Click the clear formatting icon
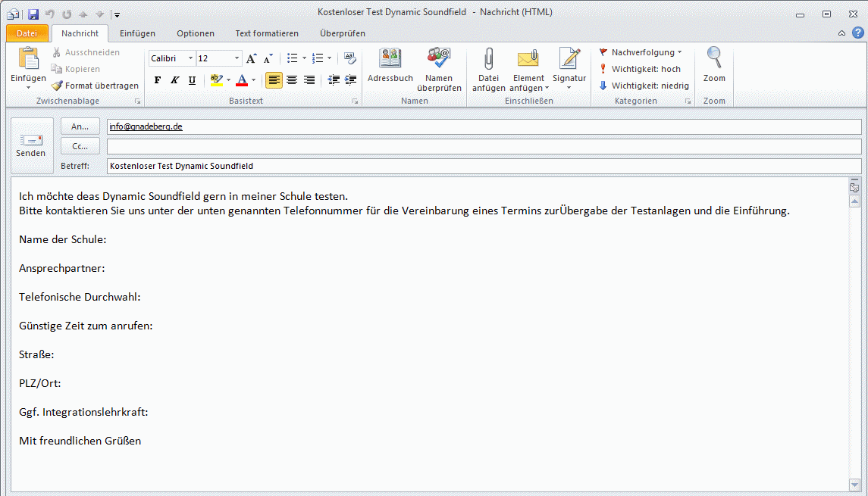The image size is (868, 496). (350, 58)
